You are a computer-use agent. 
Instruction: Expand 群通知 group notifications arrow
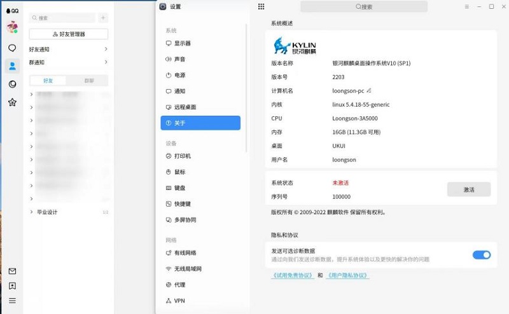point(106,62)
